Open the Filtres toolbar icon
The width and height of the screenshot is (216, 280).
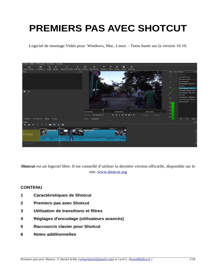(111, 66)
